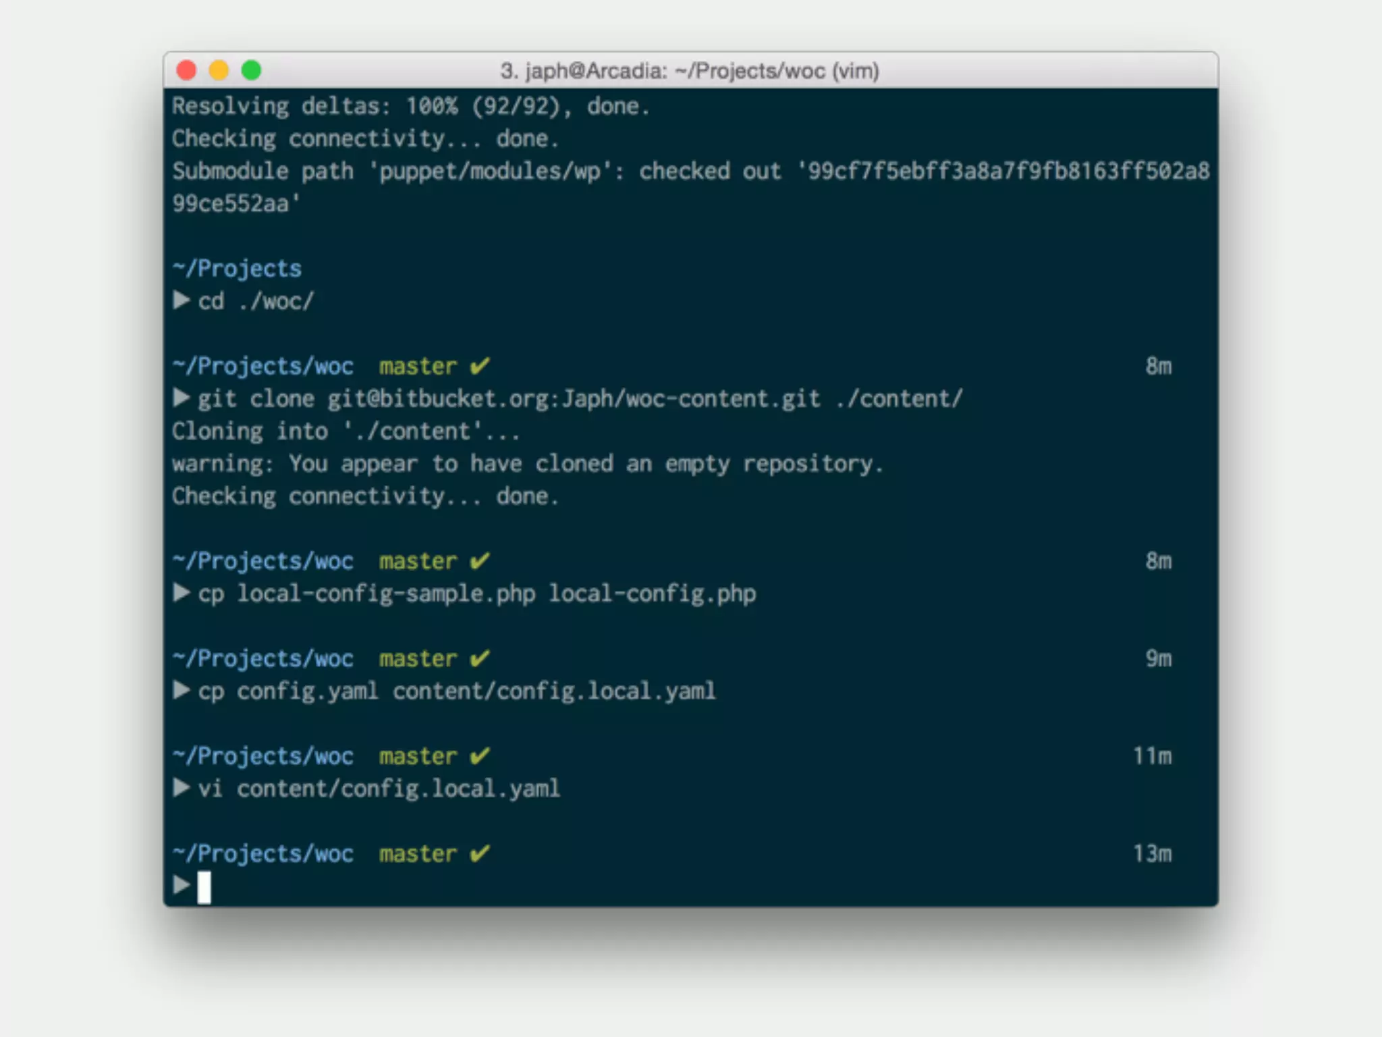Click 'cp local-config-sample.php local-config.php' command
The image size is (1382, 1037).
(x=476, y=594)
